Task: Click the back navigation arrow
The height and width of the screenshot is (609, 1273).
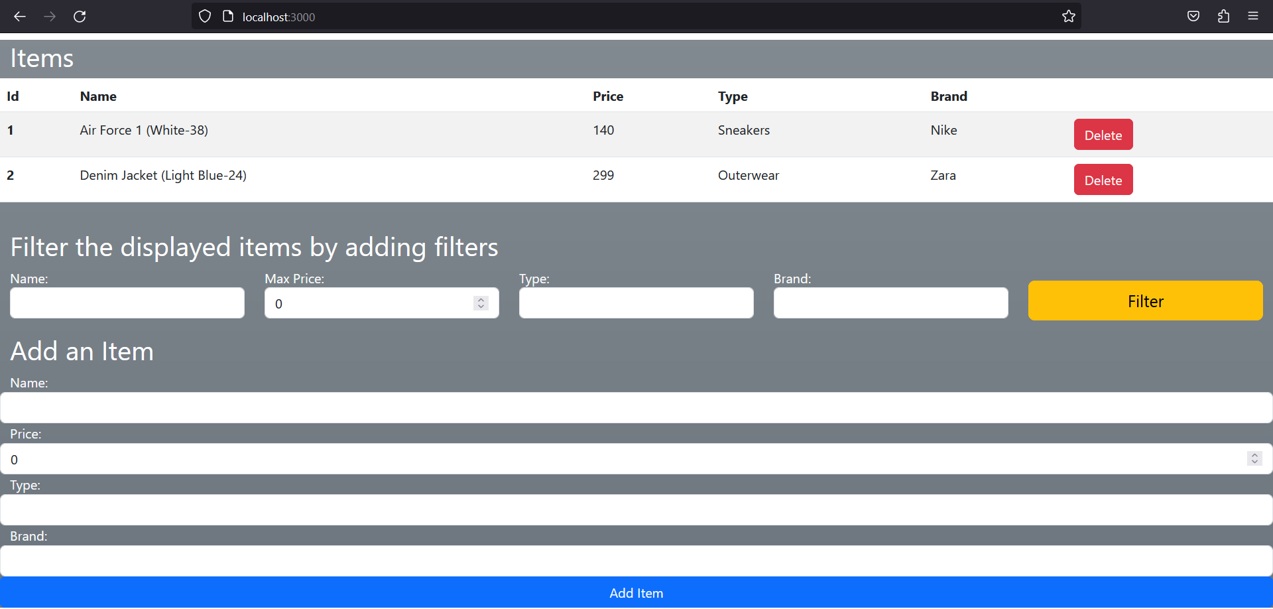Action: point(20,17)
